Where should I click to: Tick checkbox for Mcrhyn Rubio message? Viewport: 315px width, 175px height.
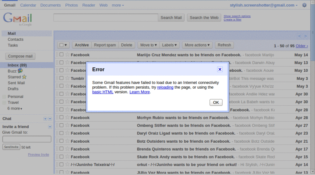pos(61,117)
